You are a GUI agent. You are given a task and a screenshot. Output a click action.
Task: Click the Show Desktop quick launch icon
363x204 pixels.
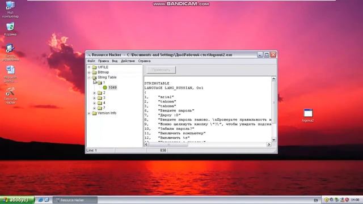(47, 200)
